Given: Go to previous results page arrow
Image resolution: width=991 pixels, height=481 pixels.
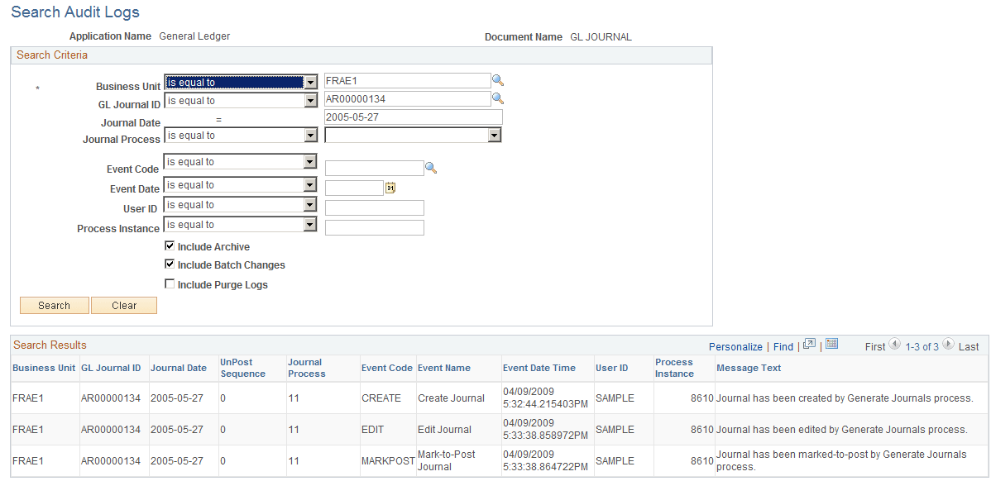Looking at the screenshot, I should click(893, 346).
